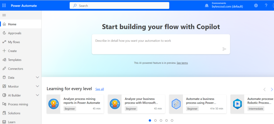Open the app launcher waffle icon
Screen dimensions: 274x124
[x=4, y=5]
